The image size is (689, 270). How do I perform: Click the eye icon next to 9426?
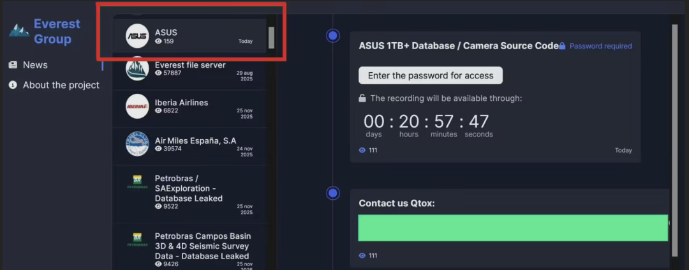pyautogui.click(x=158, y=264)
